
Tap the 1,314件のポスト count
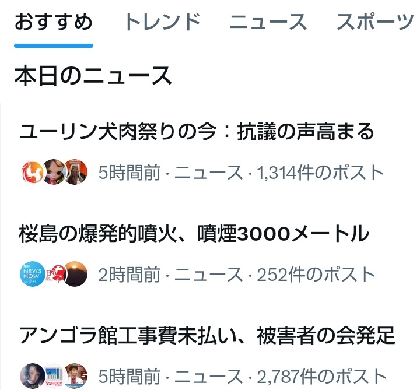click(x=320, y=173)
